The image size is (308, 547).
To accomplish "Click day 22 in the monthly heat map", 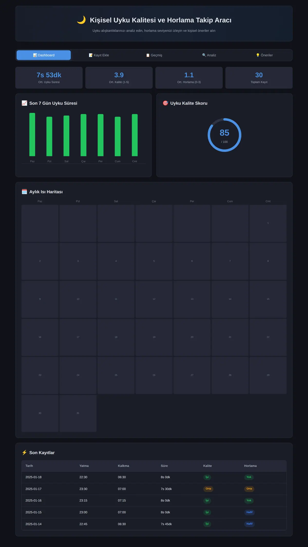I will click(268, 337).
